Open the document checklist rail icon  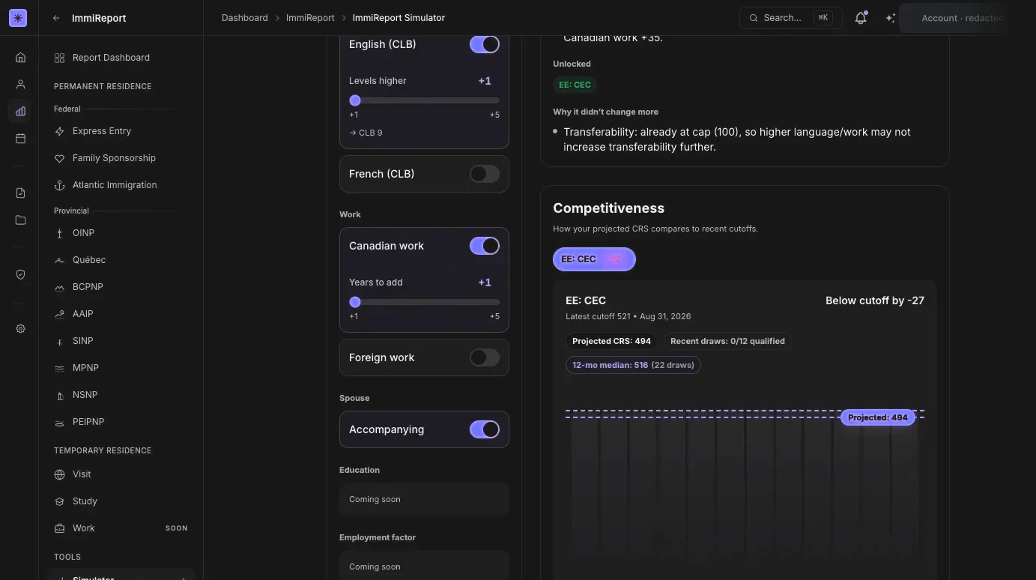click(x=20, y=193)
